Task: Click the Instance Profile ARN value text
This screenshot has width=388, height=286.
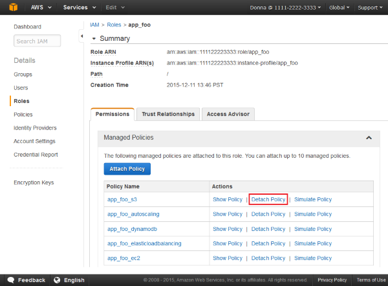Action: click(232, 63)
